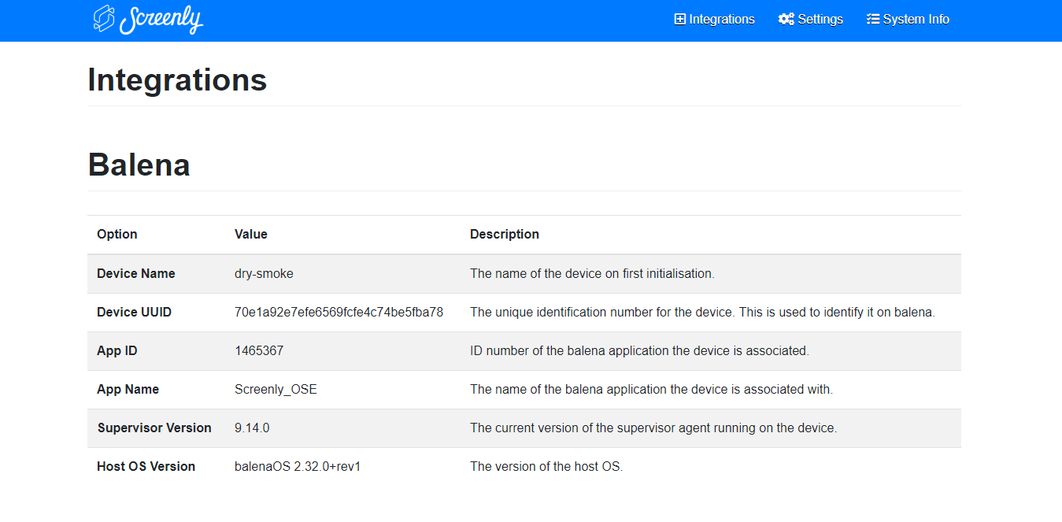Click the Host OS Version row label
1062x522 pixels.
[146, 467]
